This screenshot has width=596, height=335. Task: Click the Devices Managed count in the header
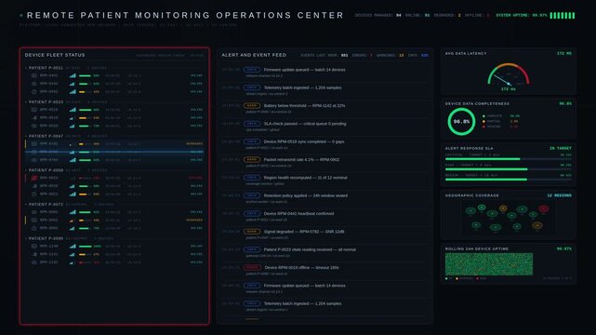click(398, 15)
